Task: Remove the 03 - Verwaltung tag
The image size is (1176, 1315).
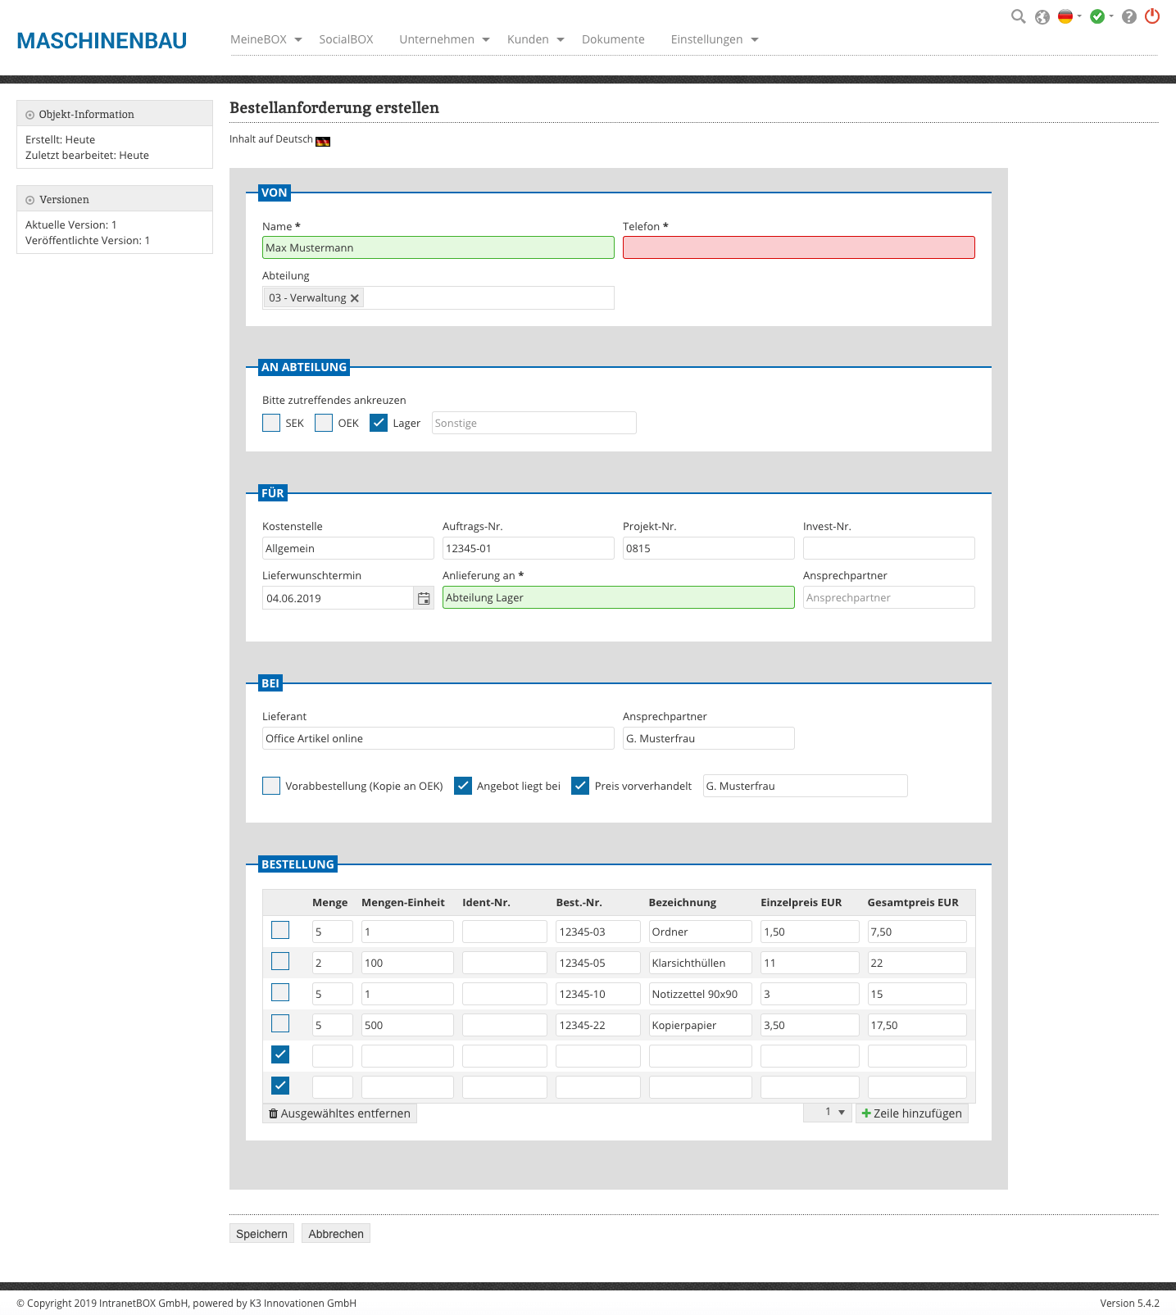Action: click(355, 298)
